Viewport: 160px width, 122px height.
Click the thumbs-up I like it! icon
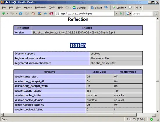pyautogui.click(x=92, y=8)
